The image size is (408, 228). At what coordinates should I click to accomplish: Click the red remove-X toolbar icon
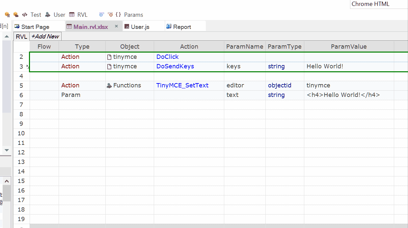[x=110, y=15]
